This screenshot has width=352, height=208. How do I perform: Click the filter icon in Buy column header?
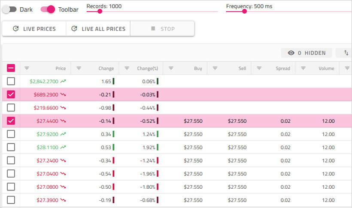pos(171,68)
